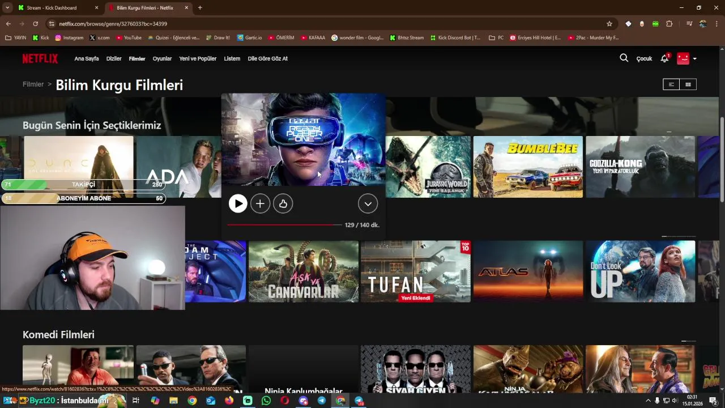Open the Oyunlar menu item
Image resolution: width=725 pixels, height=408 pixels.
[x=162, y=58]
